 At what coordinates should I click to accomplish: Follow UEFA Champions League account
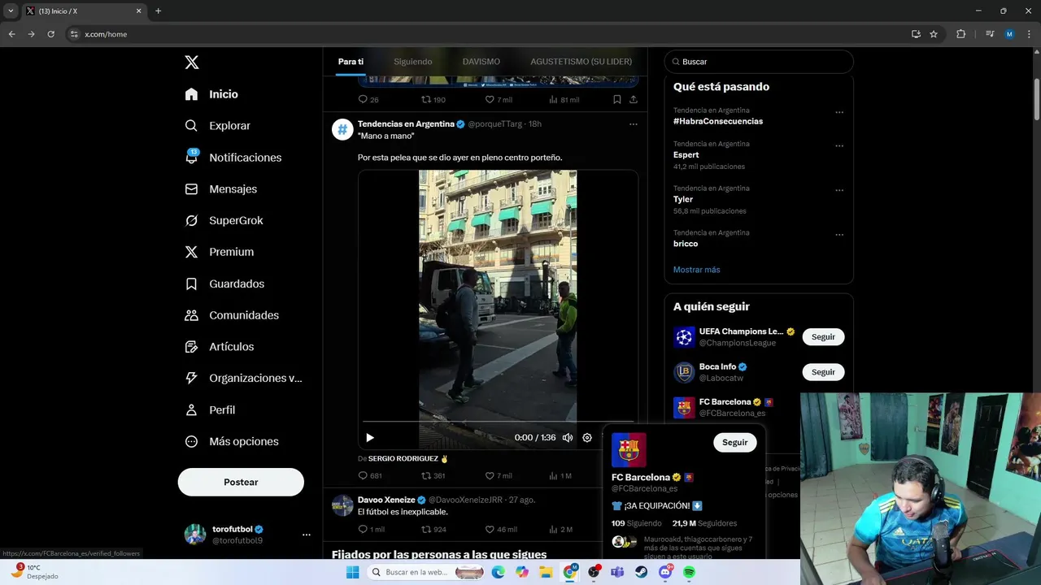coord(823,337)
